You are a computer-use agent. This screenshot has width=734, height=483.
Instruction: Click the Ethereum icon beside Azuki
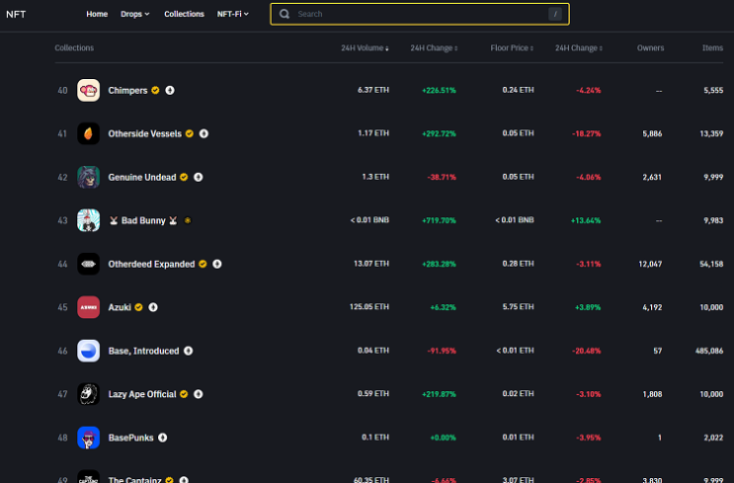pyautogui.click(x=153, y=307)
